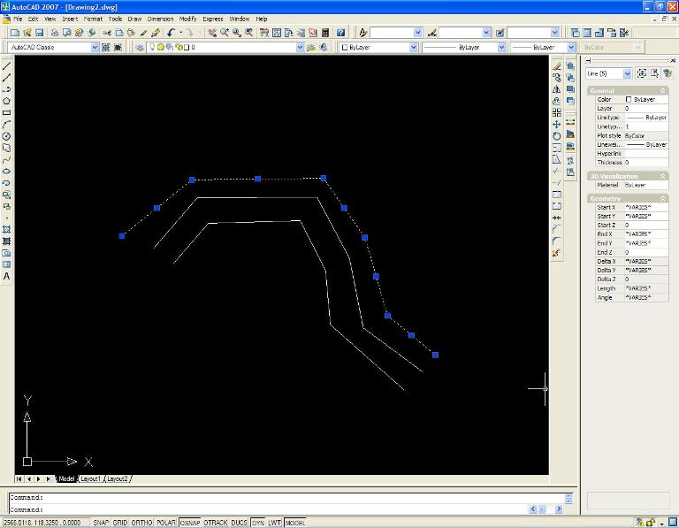Open the ByLayer linetype control dropdown

pos(501,47)
